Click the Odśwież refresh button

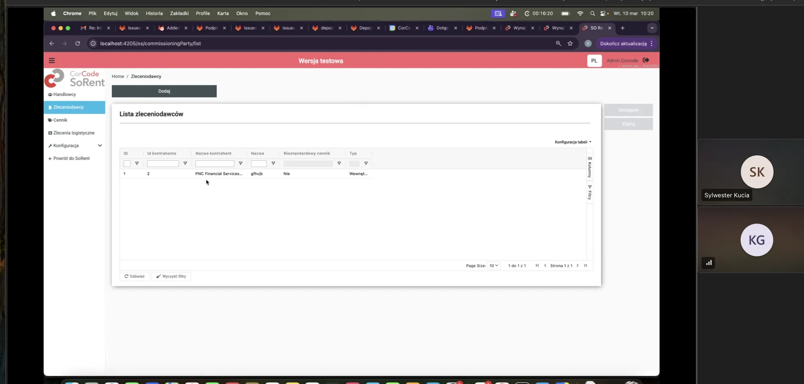(134, 276)
